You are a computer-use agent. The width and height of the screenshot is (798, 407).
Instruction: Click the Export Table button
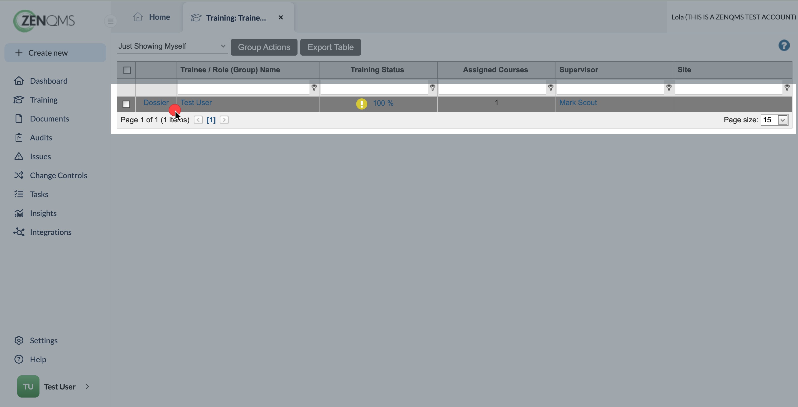point(331,47)
